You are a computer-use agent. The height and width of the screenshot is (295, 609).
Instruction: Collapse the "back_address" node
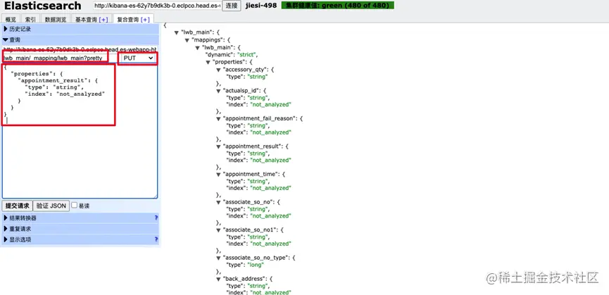coord(219,279)
